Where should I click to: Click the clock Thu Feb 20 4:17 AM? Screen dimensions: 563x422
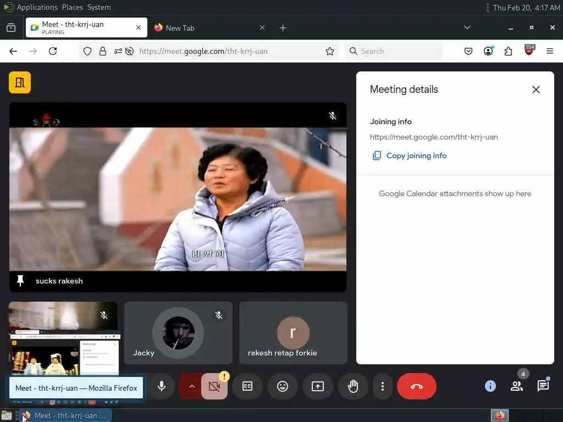[x=526, y=8]
